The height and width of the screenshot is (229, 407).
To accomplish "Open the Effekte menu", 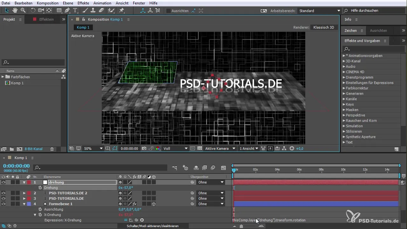I will pyautogui.click(x=83, y=3).
